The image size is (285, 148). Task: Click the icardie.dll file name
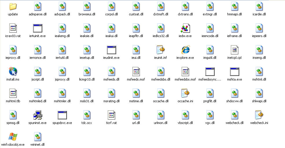coord(259,14)
